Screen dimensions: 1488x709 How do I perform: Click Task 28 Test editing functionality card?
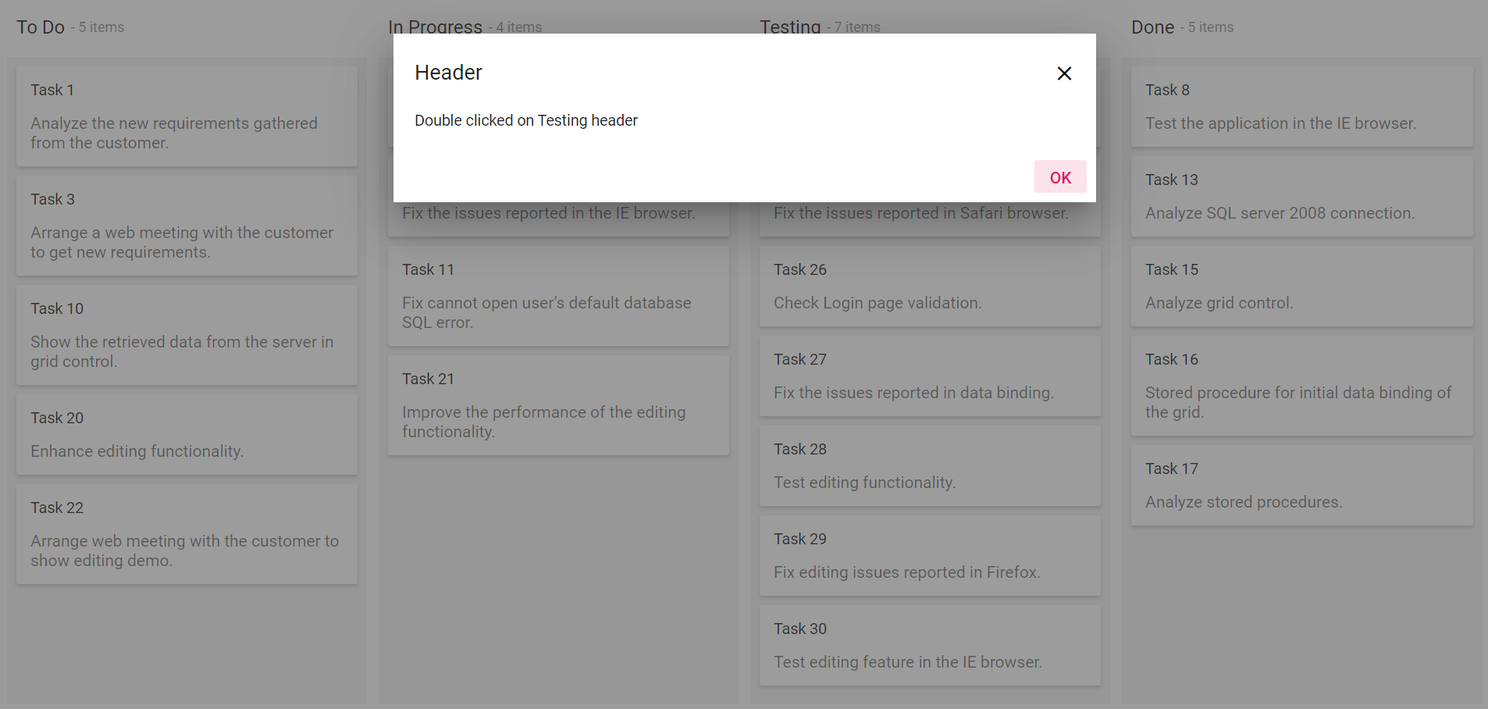click(x=931, y=466)
